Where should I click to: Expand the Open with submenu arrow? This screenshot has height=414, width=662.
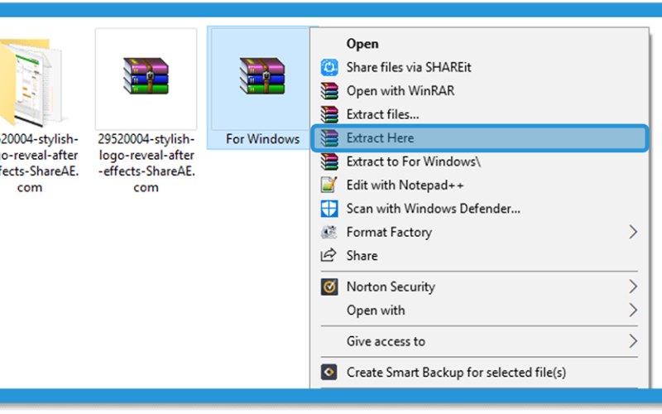633,310
